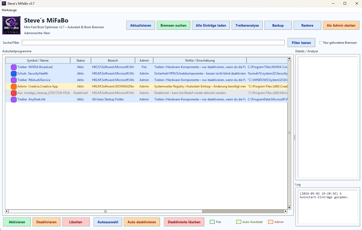Click the orange Admin legend swatch

[270, 222]
